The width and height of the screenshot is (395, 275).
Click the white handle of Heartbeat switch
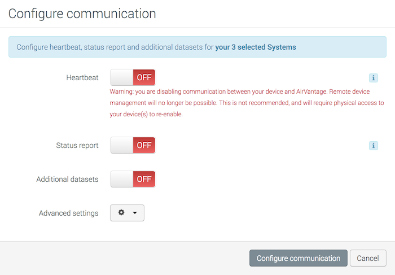point(122,77)
